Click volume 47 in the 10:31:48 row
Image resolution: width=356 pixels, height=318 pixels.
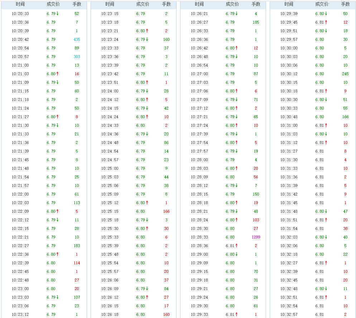[345, 211]
